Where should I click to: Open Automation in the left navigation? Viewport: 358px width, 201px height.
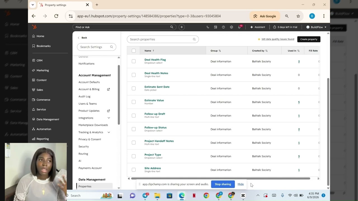tap(44, 129)
